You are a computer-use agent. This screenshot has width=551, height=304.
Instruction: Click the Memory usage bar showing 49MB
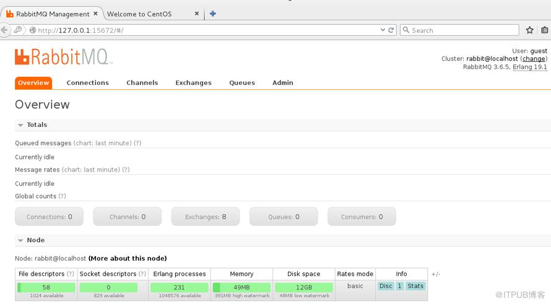(242, 287)
